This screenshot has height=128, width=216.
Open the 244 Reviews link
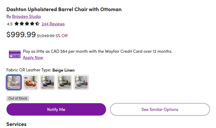coord(53,24)
